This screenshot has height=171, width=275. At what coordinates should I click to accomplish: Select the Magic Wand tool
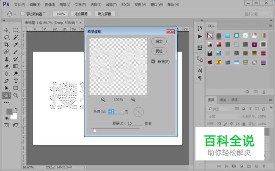pyautogui.click(x=16, y=37)
